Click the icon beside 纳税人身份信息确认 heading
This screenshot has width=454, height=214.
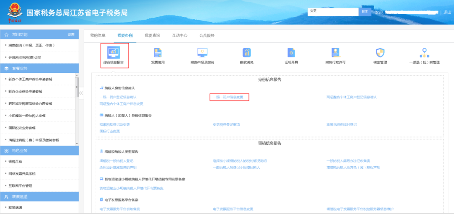(x=101, y=88)
